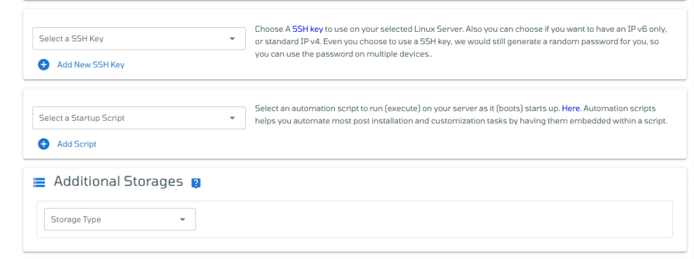
Task: Follow the blue Here hyperlink about automation scripts
Action: click(x=571, y=108)
